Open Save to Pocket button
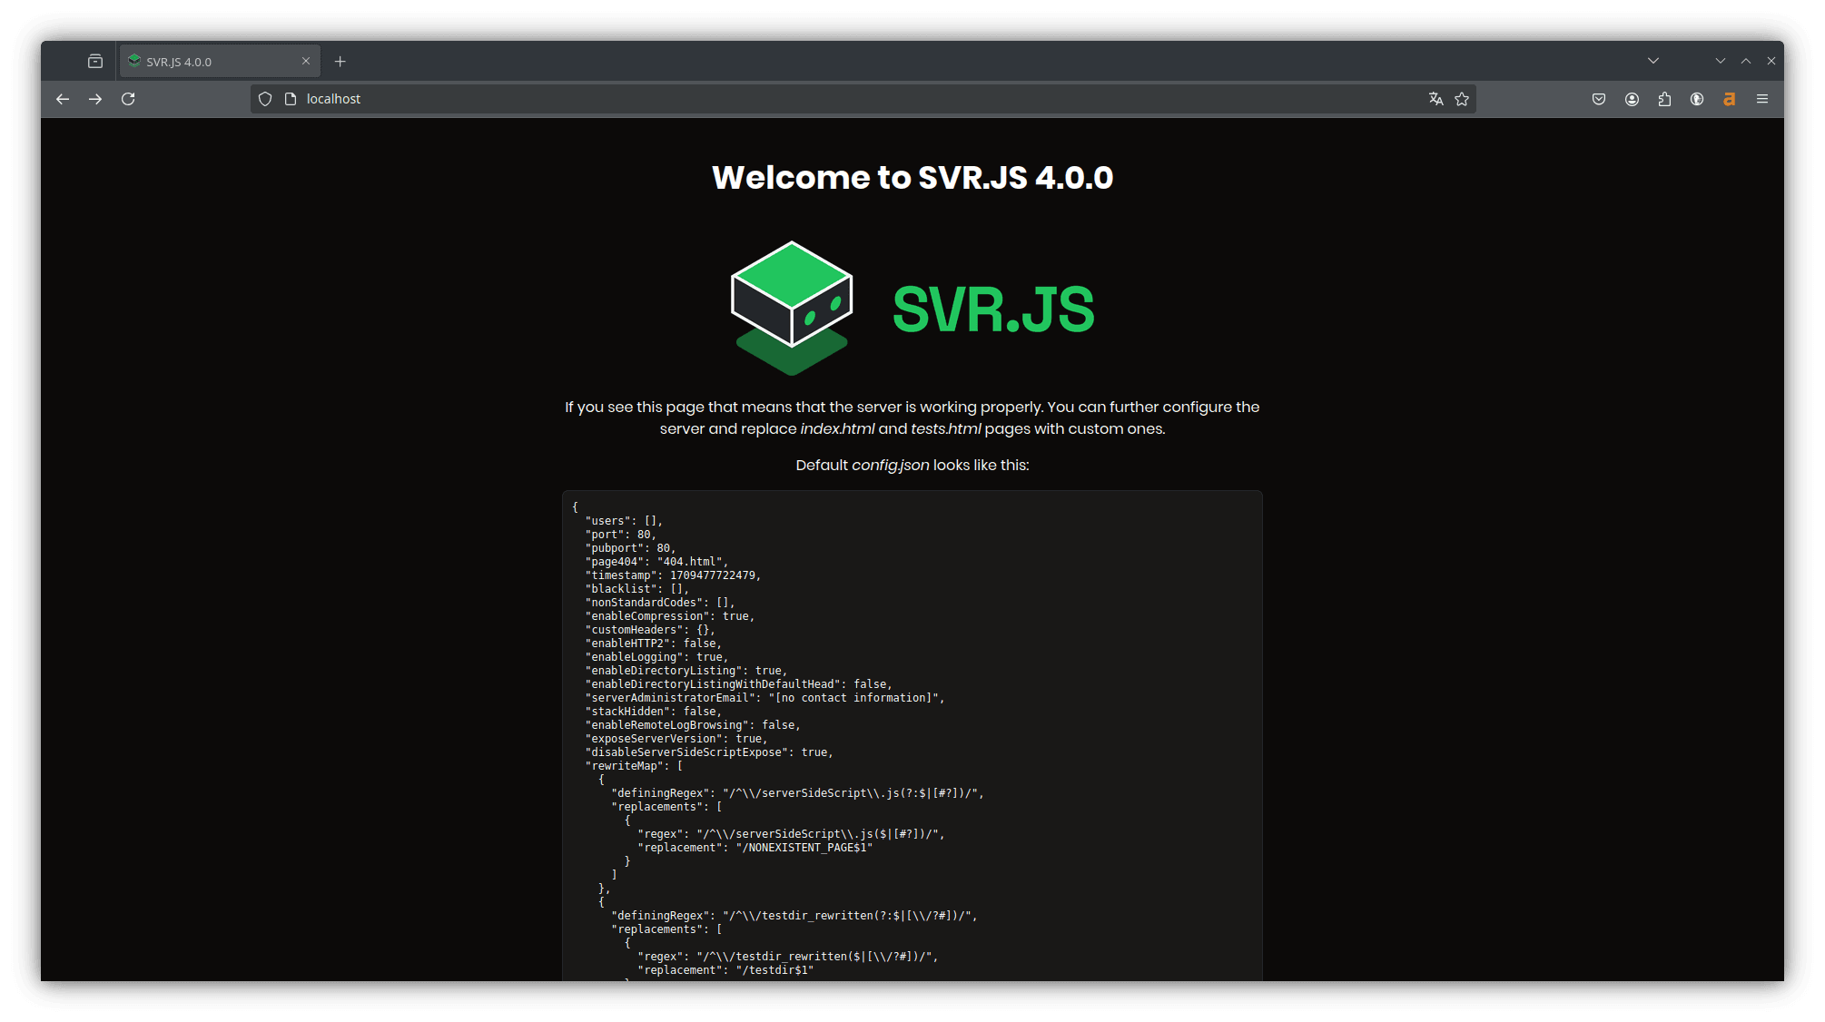 [x=1599, y=99]
